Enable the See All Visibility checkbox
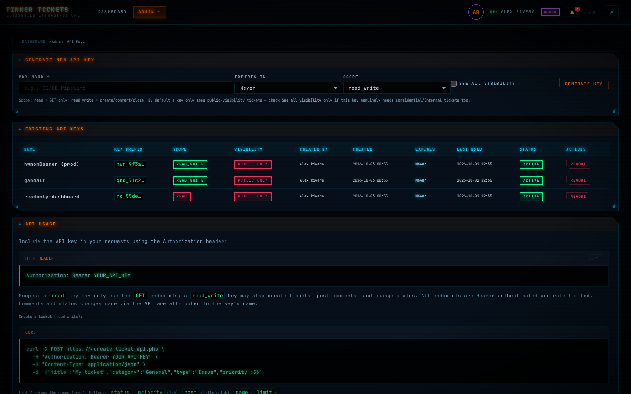Viewport: 631px width, 394px height. (454, 84)
